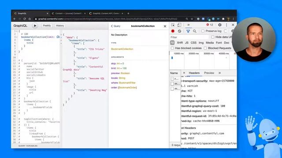Enable Has blocked cookies checkbox

tap(172, 48)
